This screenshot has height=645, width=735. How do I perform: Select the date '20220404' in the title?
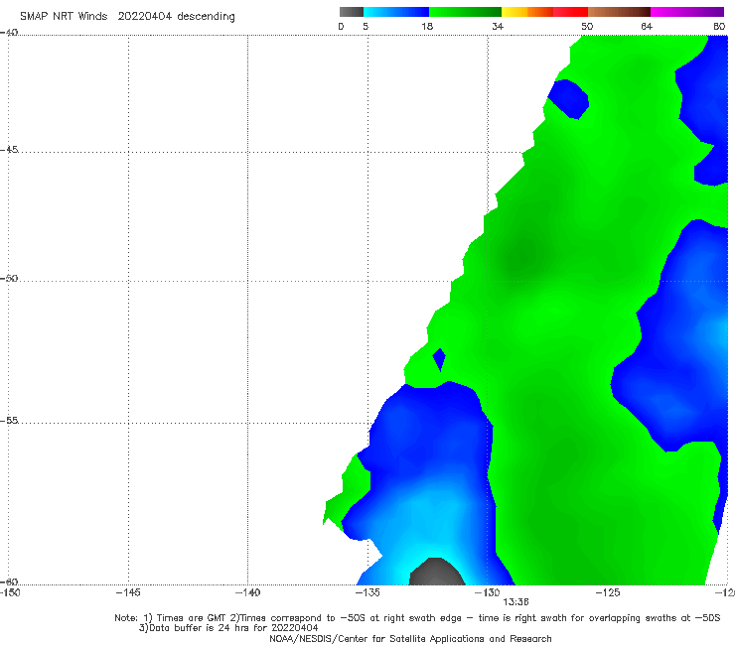[145, 16]
